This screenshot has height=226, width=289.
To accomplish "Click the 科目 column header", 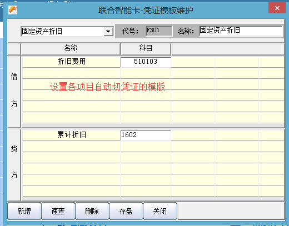I will click(146, 49).
